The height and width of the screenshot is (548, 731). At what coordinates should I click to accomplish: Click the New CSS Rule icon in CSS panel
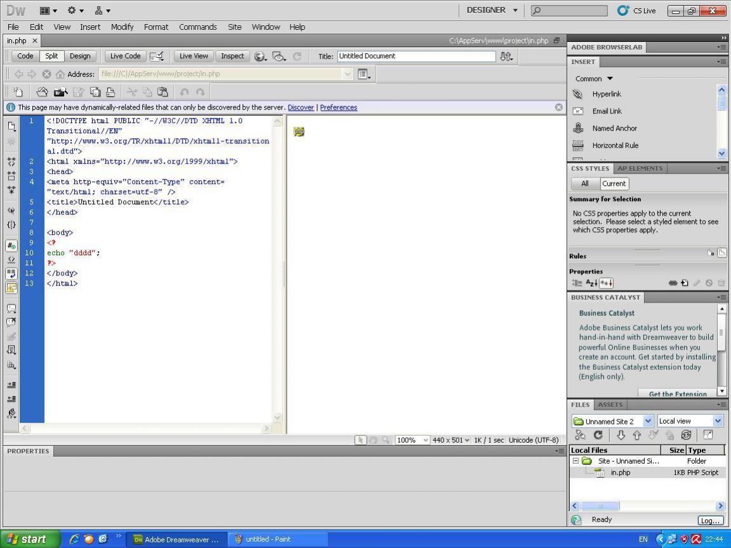coord(685,283)
